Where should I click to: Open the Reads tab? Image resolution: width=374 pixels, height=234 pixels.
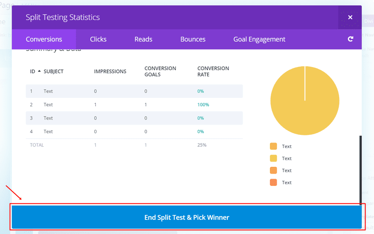[x=143, y=39]
